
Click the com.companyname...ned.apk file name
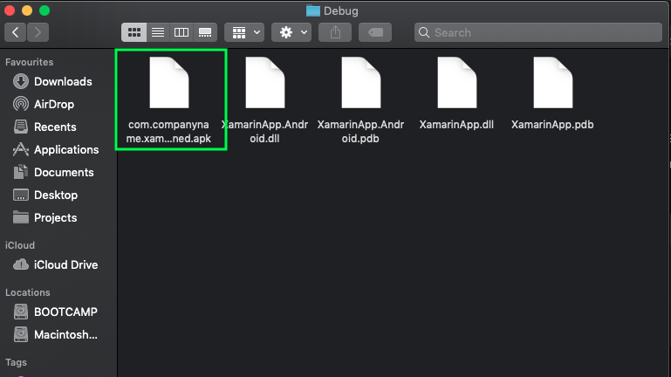tap(168, 132)
